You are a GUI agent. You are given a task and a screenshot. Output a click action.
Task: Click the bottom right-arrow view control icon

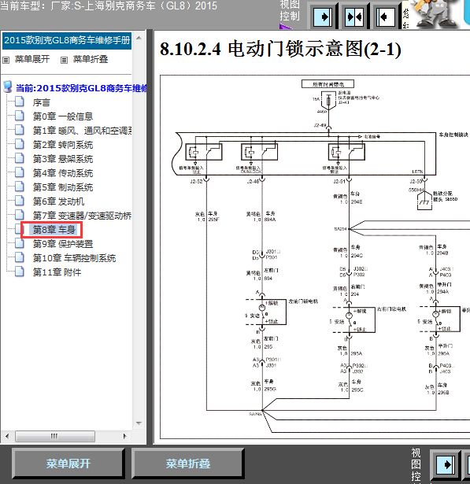pos(446,464)
